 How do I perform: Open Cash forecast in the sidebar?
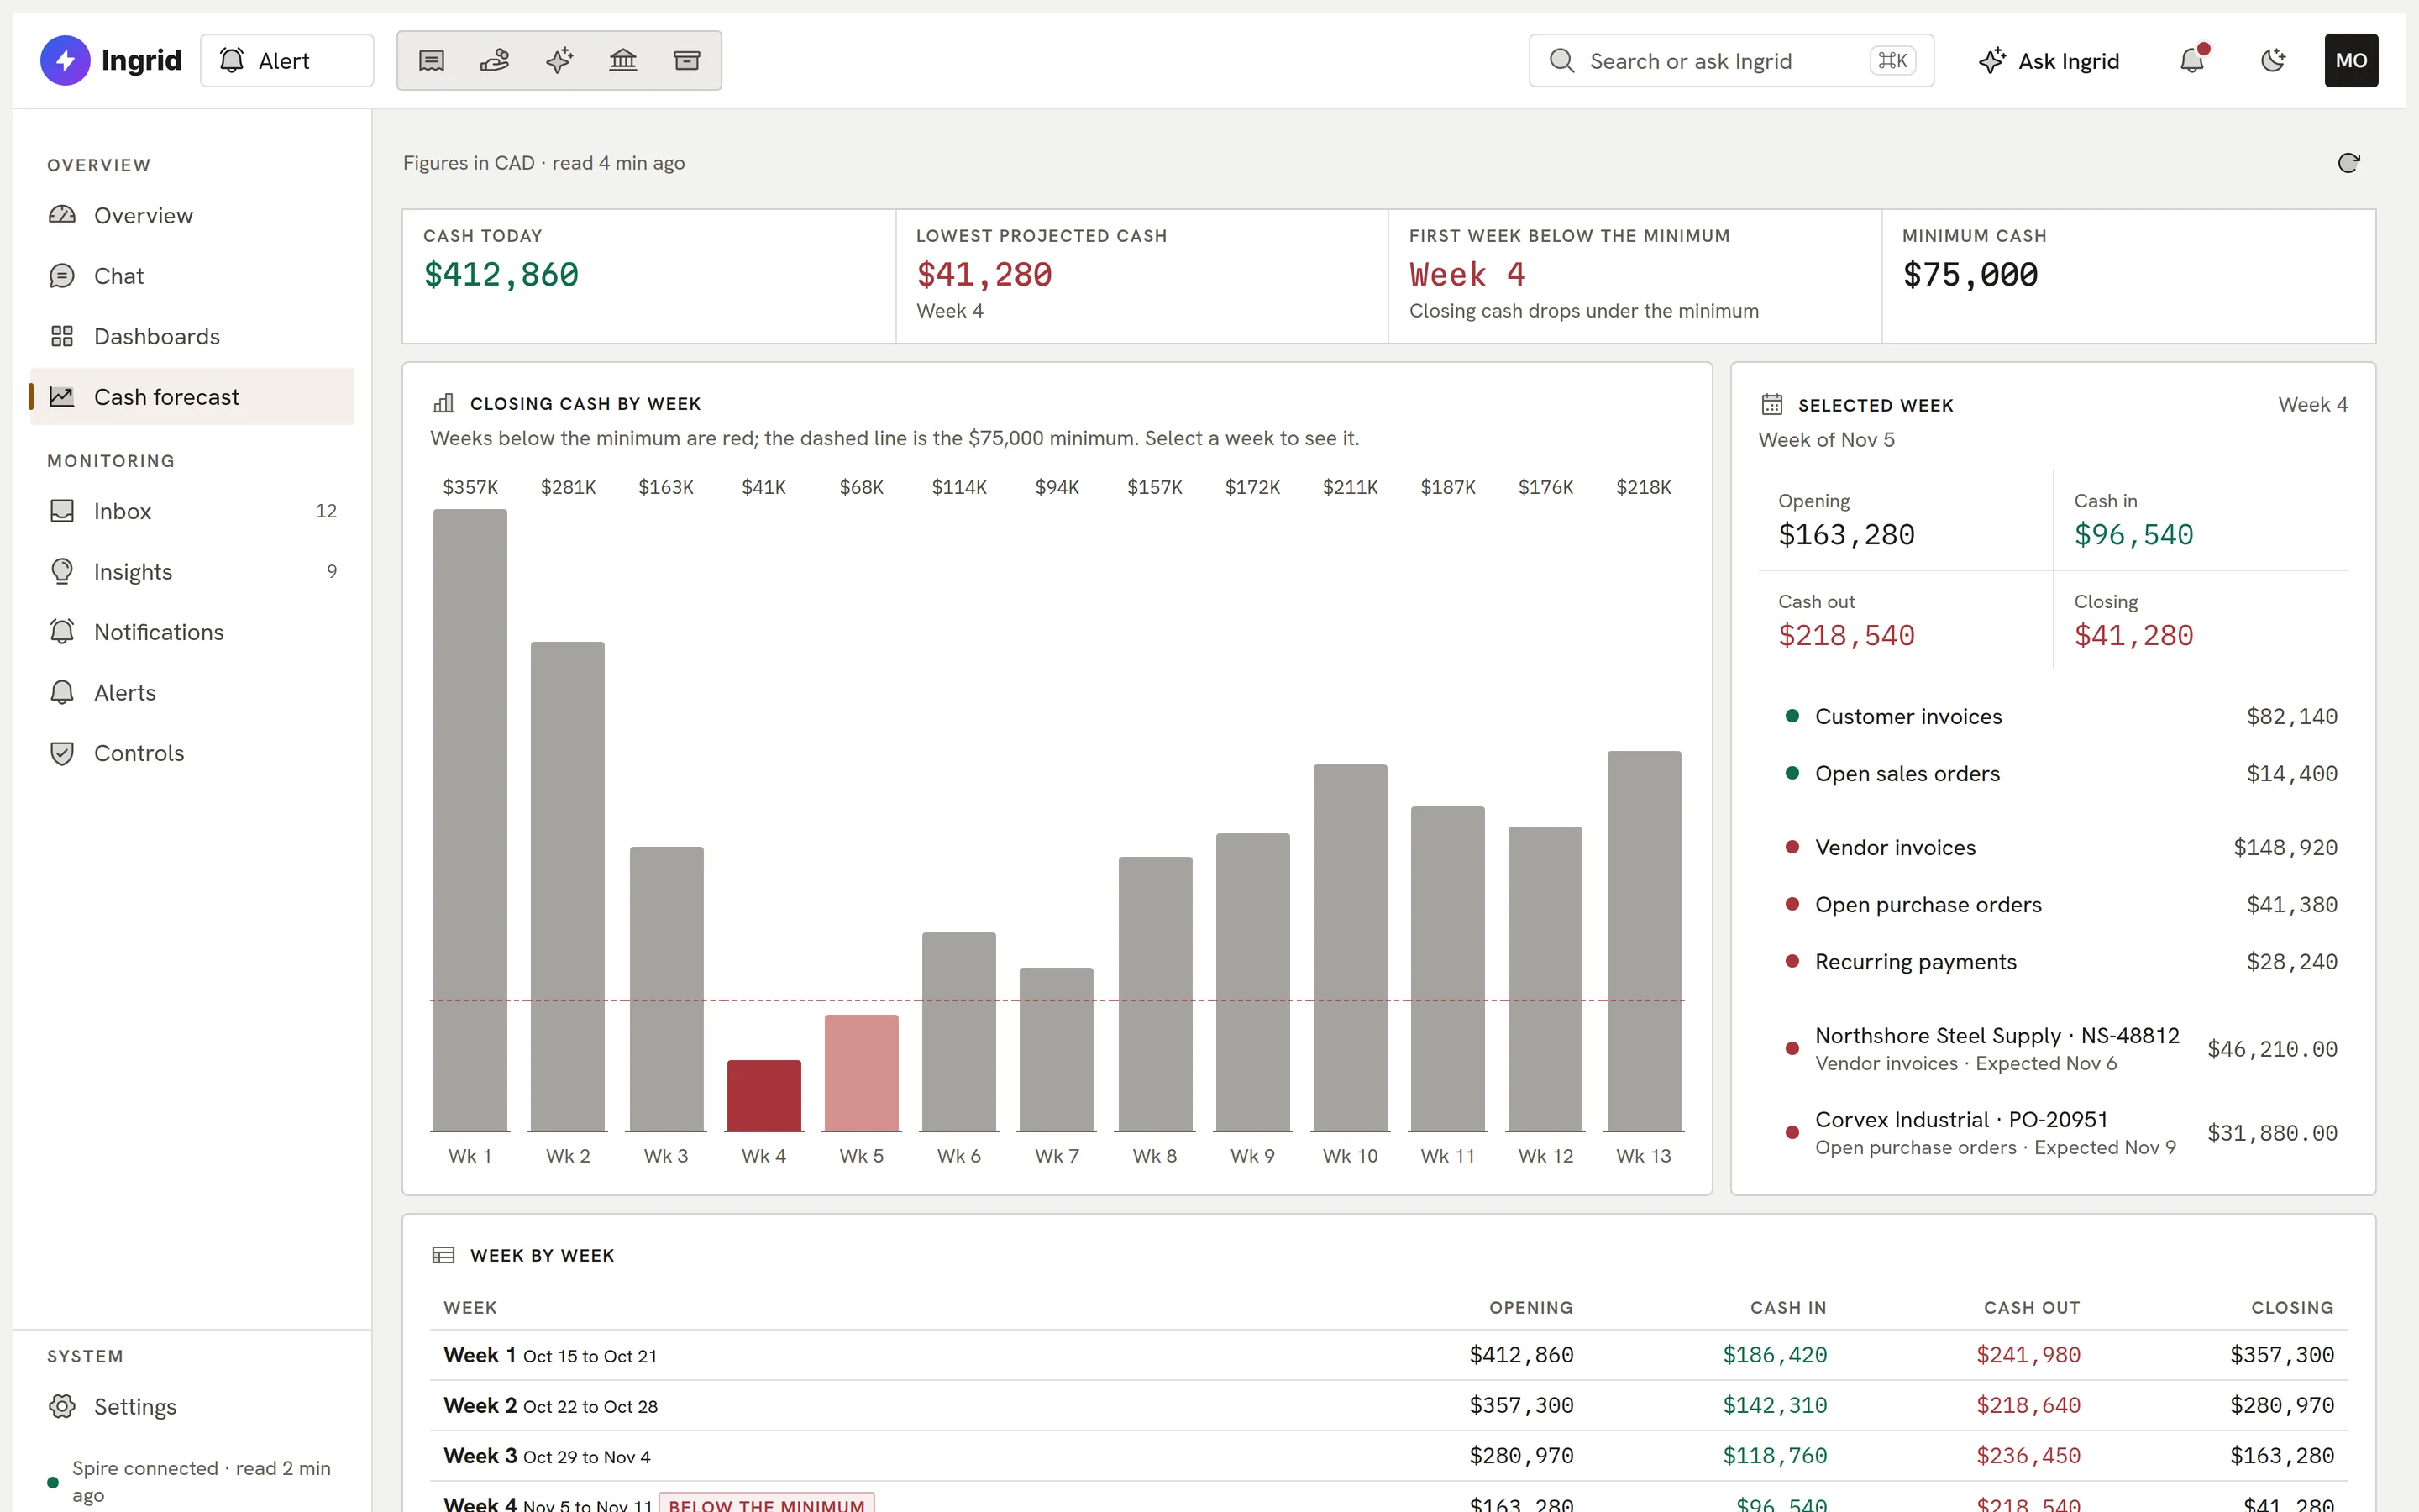[192, 397]
